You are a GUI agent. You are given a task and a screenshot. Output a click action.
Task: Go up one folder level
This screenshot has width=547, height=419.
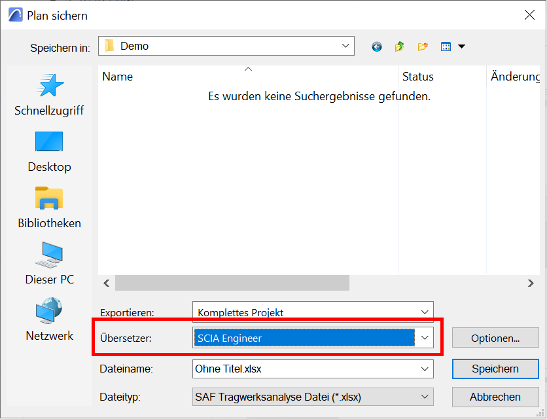[399, 46]
